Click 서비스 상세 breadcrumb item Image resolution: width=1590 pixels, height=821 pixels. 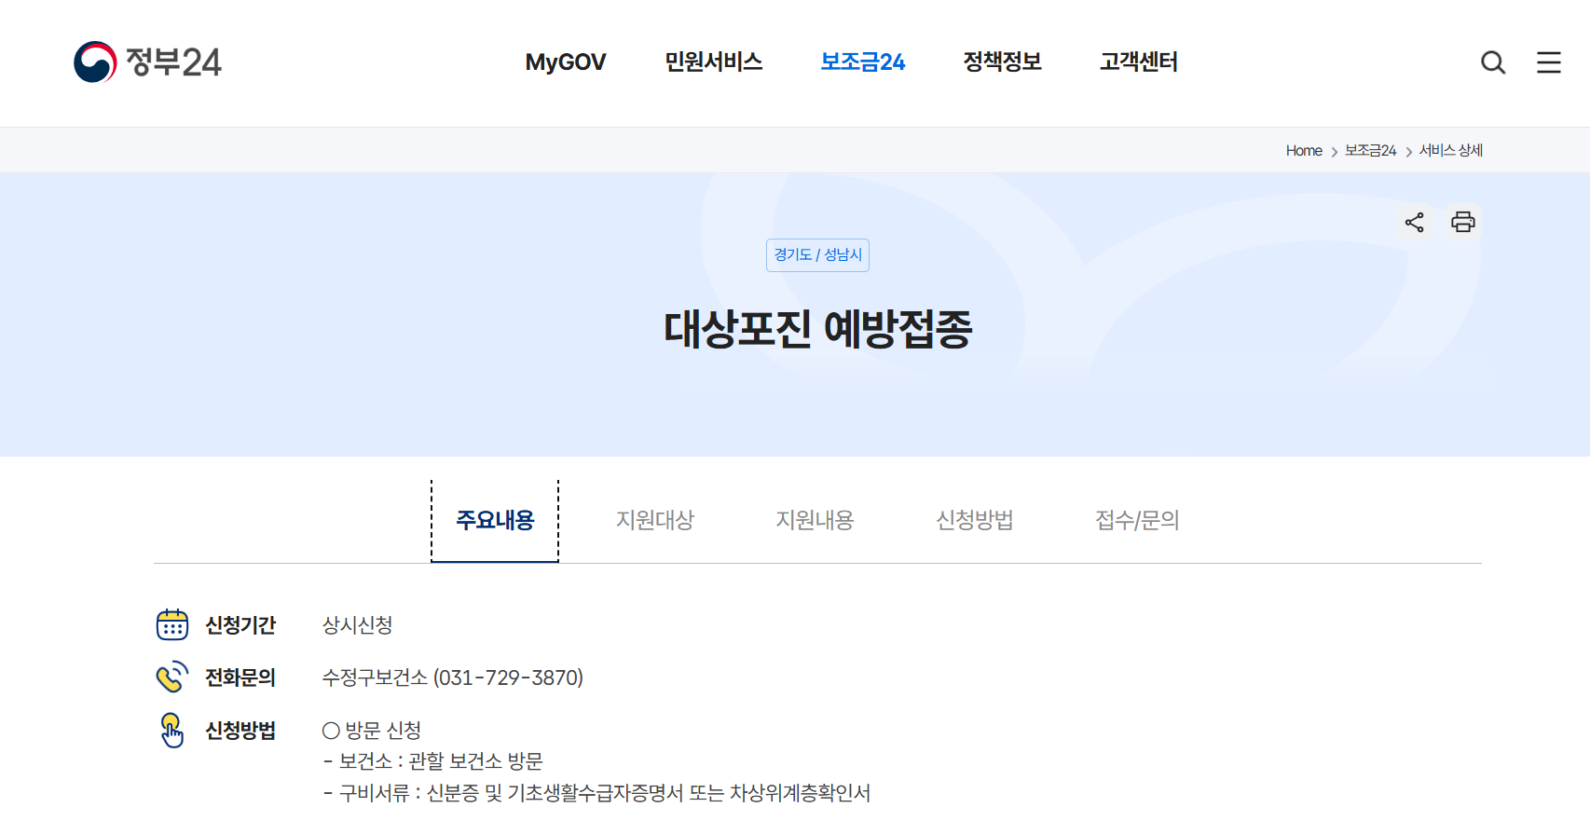[x=1451, y=151]
